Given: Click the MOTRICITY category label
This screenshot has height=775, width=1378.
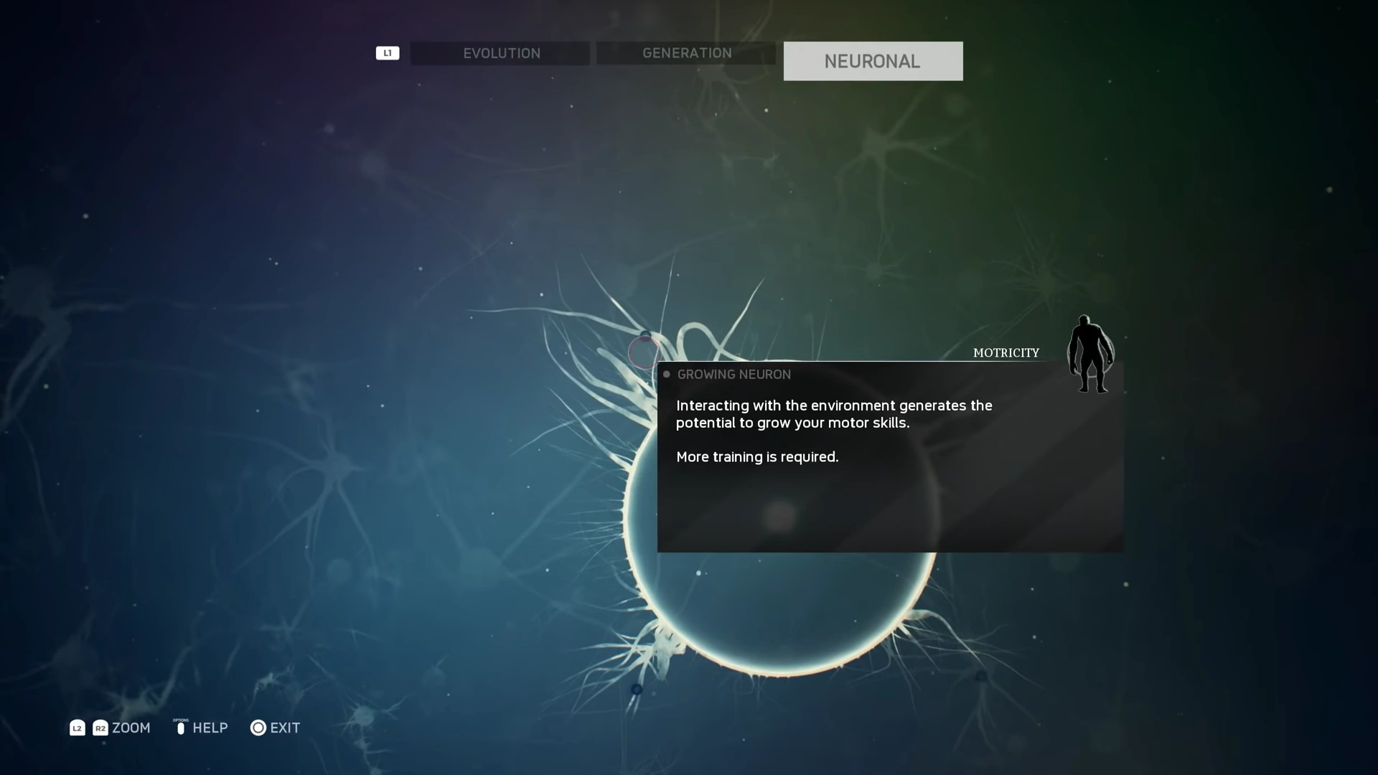Looking at the screenshot, I should [x=1006, y=353].
